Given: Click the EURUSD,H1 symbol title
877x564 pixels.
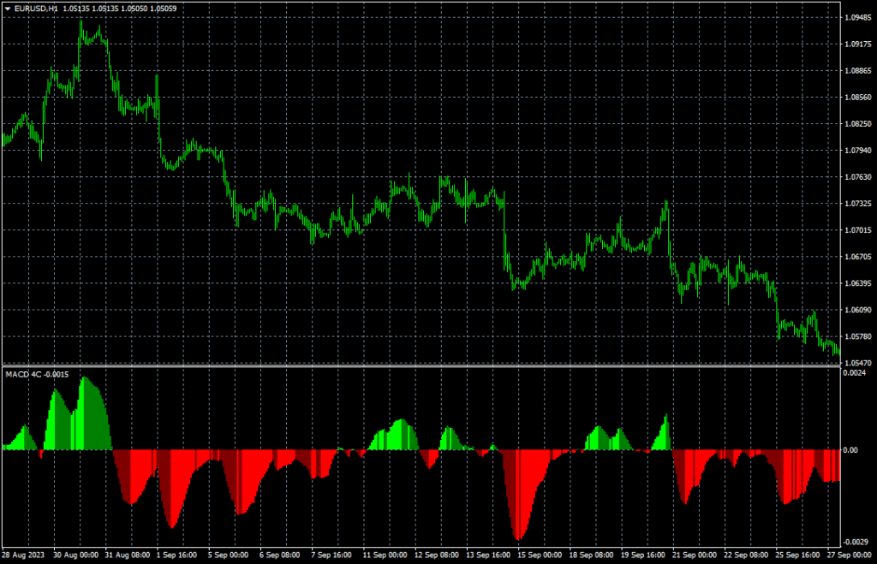Looking at the screenshot, I should point(36,8).
